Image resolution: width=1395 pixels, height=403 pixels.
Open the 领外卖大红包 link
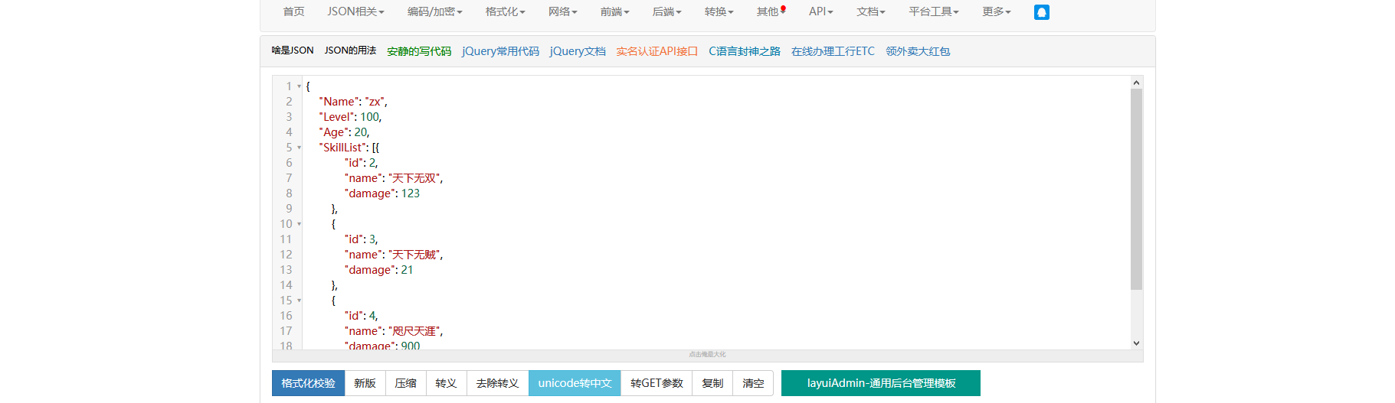[918, 51]
